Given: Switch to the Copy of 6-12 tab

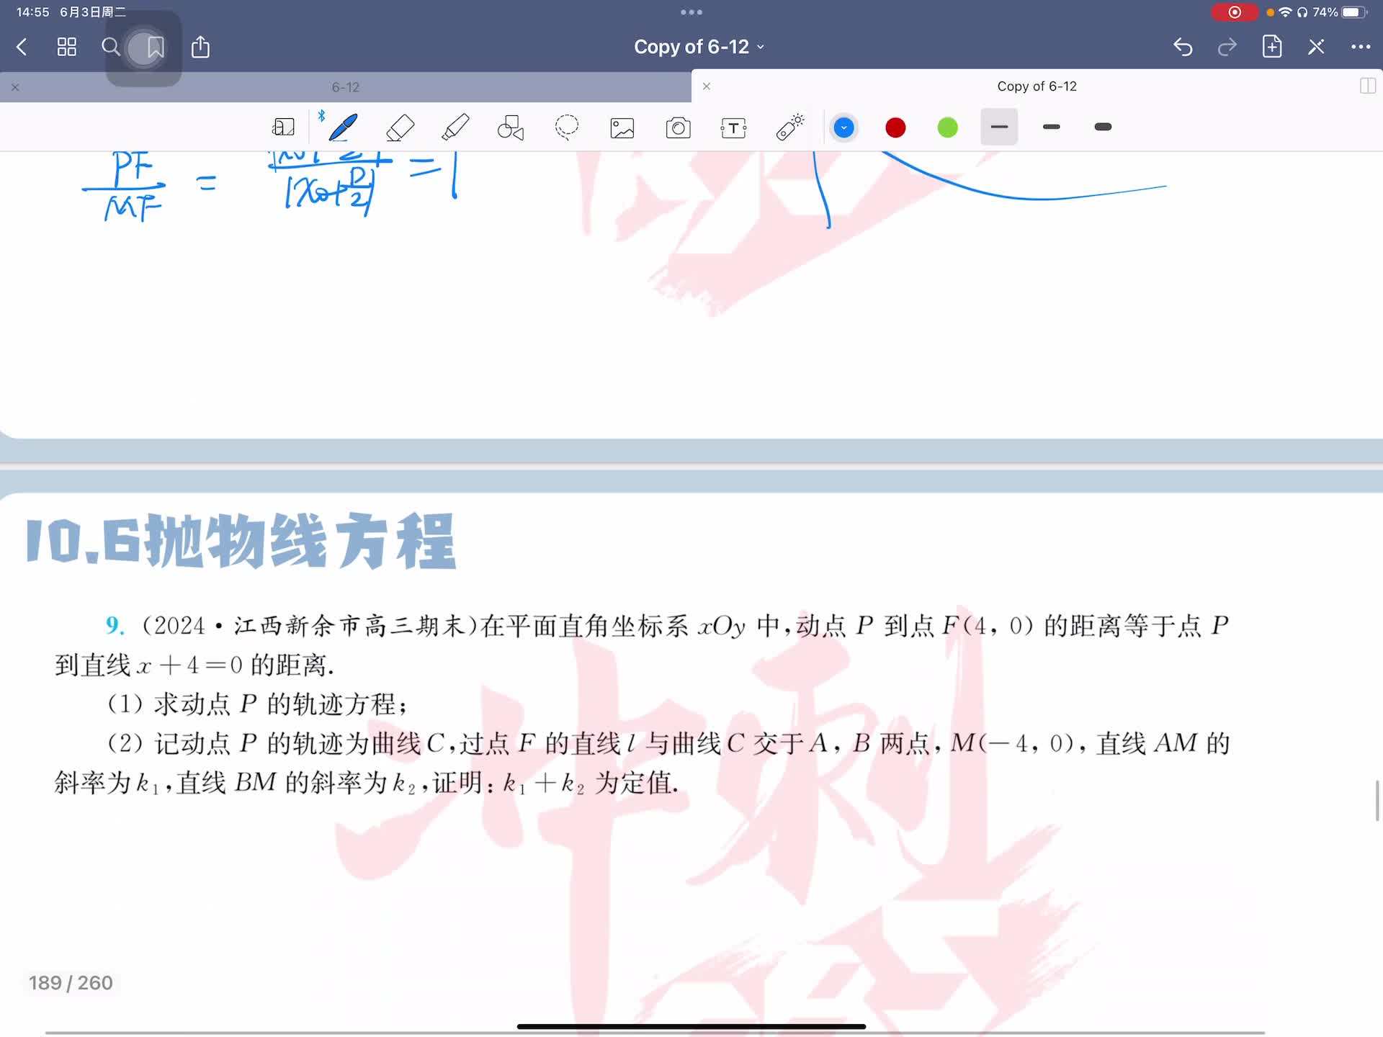Looking at the screenshot, I should coord(1036,86).
